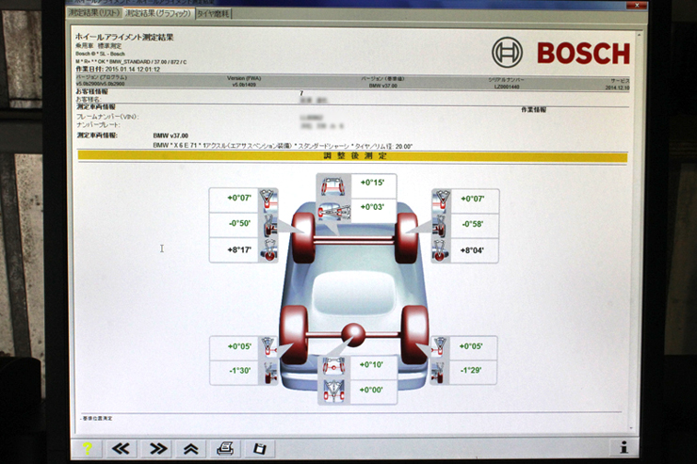The image size is (697, 464).
Task: Click the service date 2014.12.10
Action: pyautogui.click(x=617, y=88)
